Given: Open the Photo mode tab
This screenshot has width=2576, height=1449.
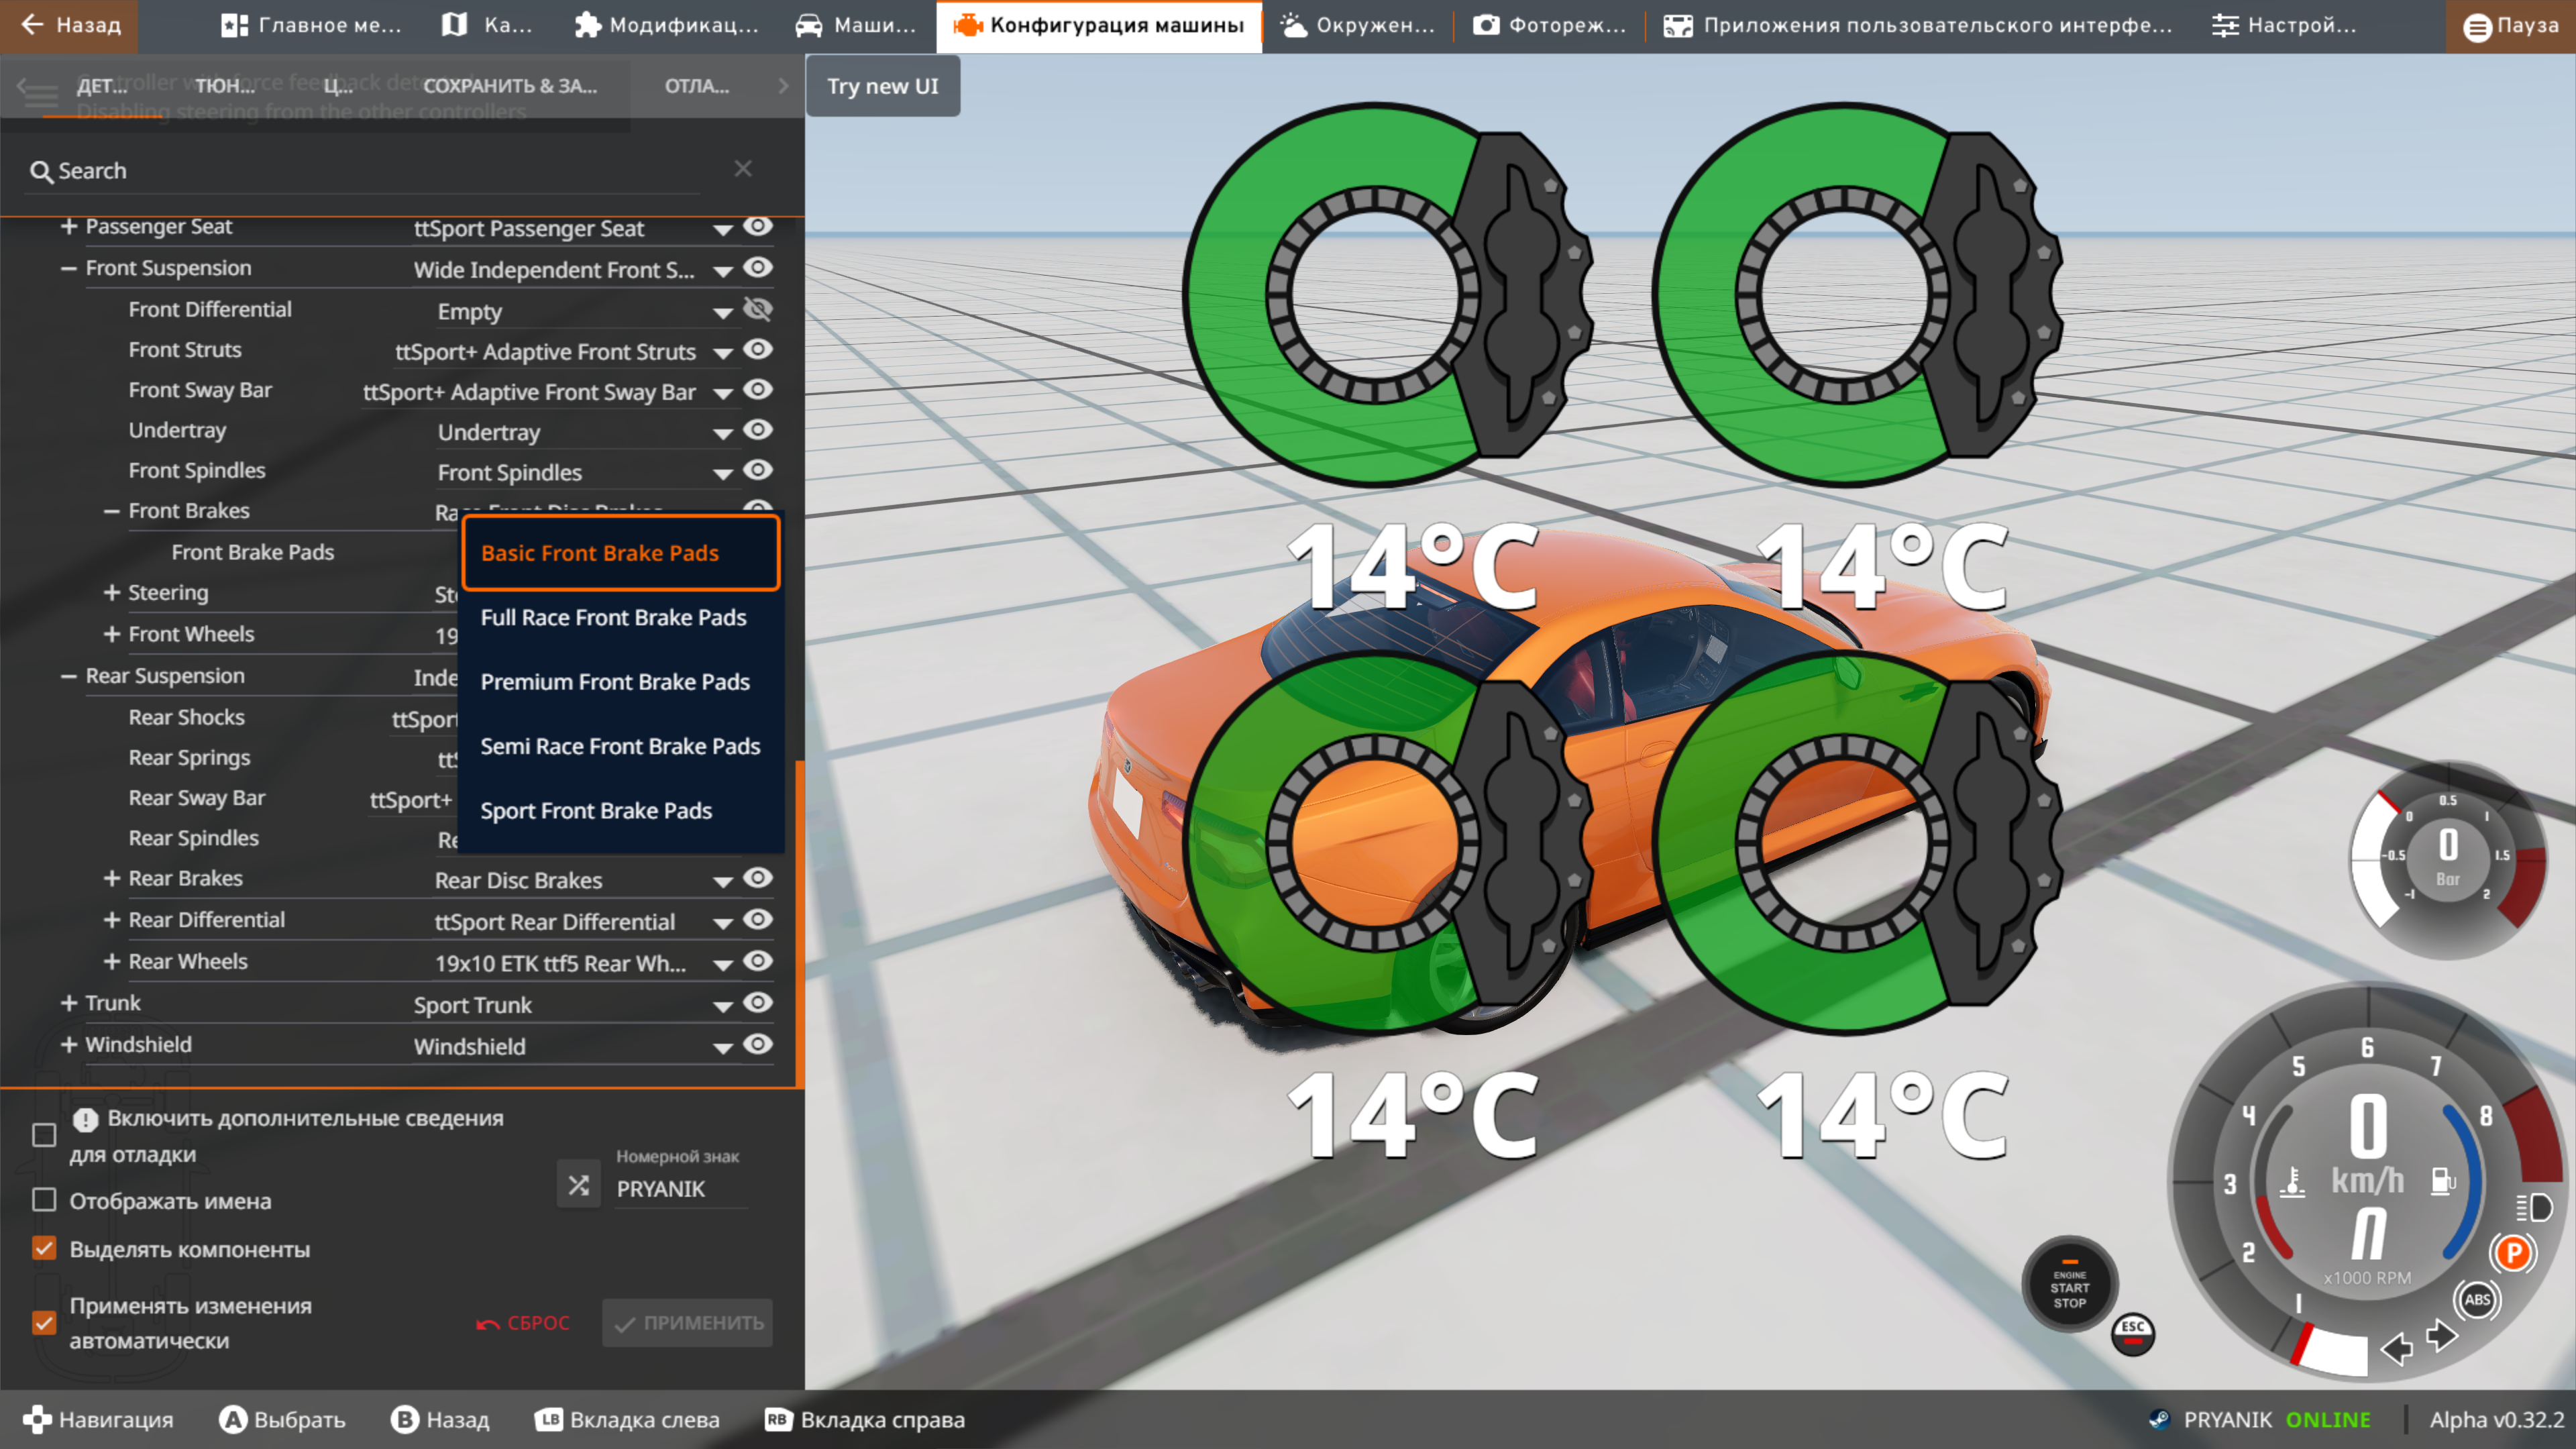Looking at the screenshot, I should coord(1549,26).
